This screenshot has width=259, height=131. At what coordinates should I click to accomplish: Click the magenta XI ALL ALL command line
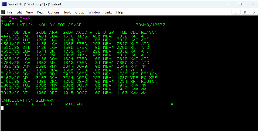pos(15,17)
